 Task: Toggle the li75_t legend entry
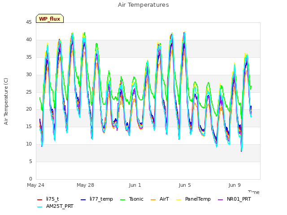[48, 199]
